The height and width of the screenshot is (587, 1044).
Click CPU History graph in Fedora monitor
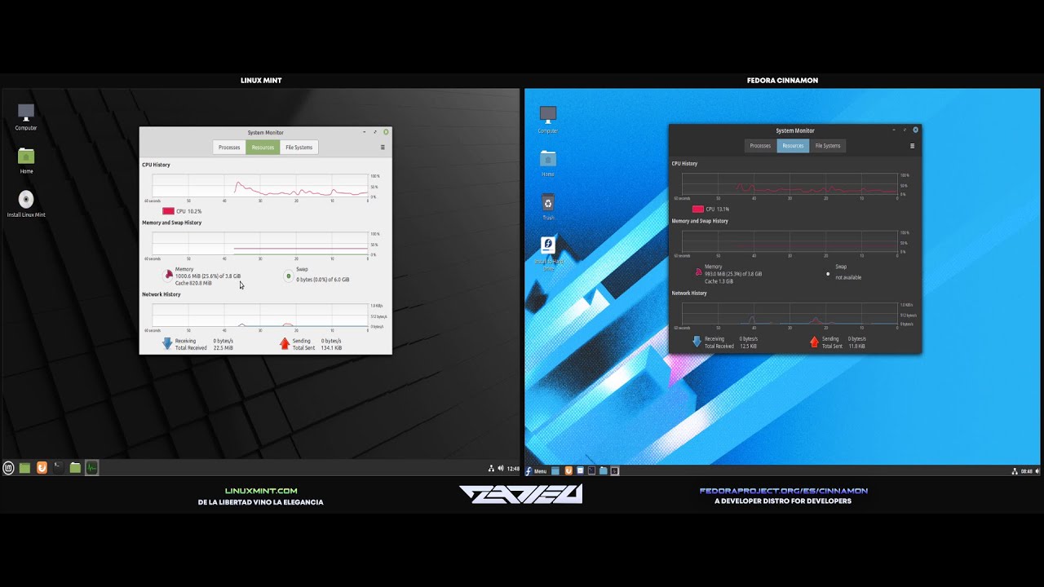click(x=790, y=184)
